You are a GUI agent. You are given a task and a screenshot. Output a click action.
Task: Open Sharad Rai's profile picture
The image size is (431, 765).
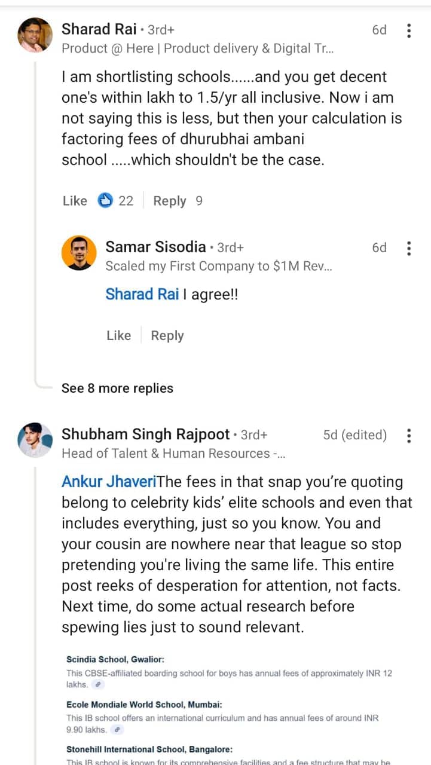35,35
